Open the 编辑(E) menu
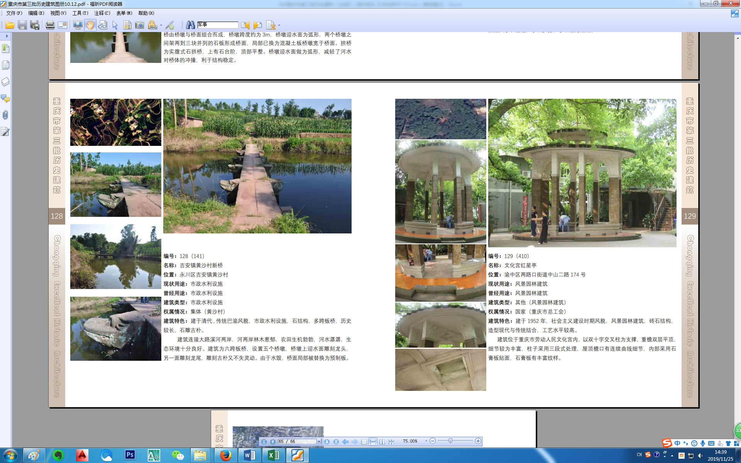The width and height of the screenshot is (741, 463). click(36, 13)
